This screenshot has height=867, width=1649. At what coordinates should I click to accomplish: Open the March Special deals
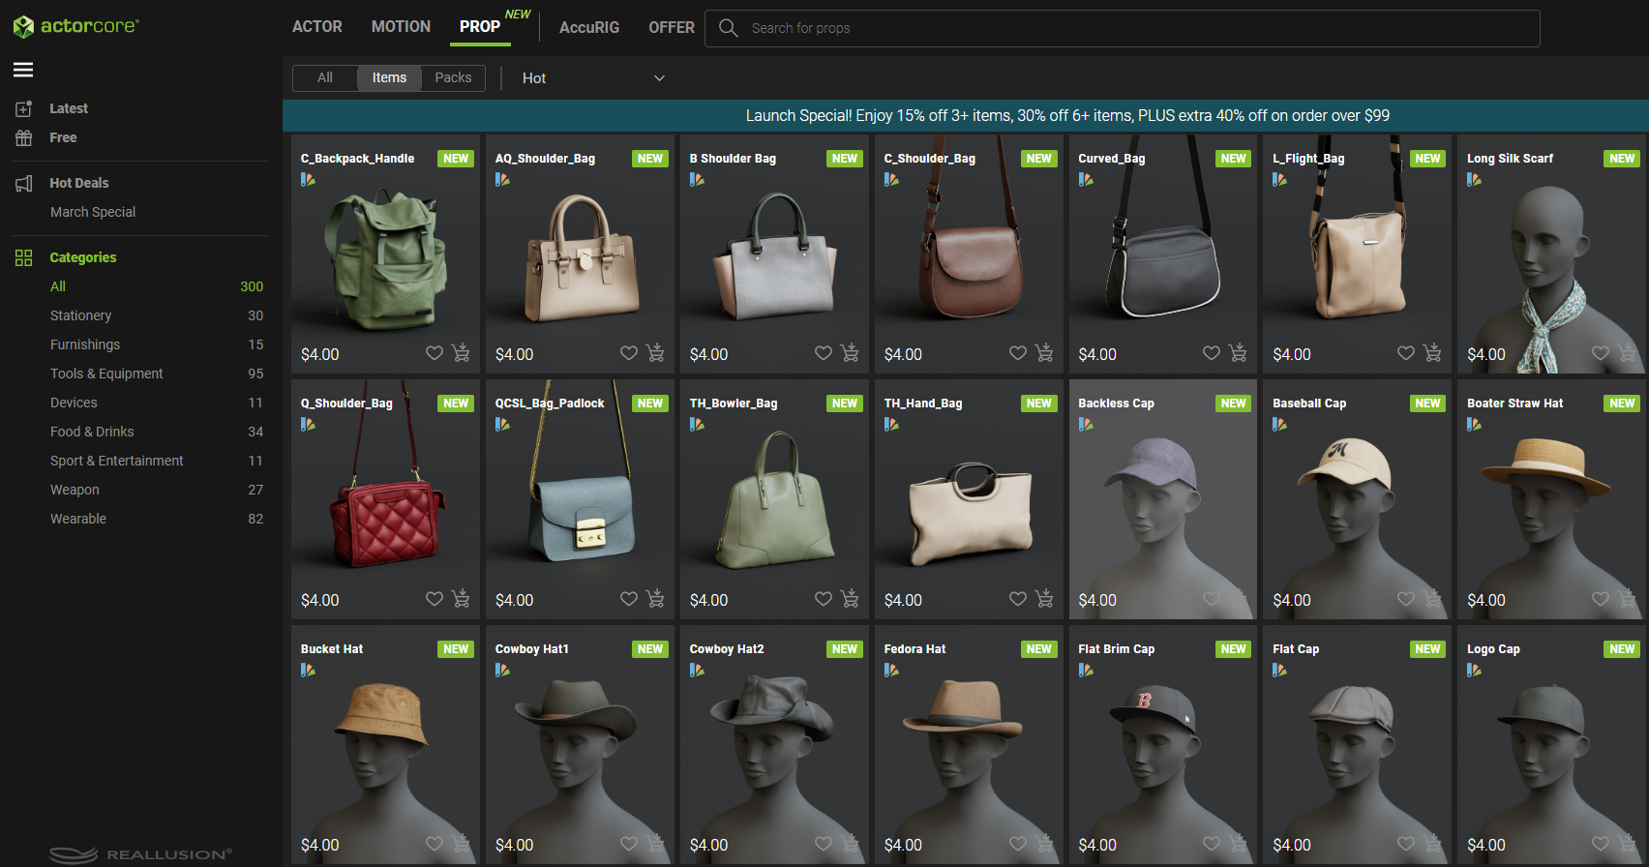[93, 212]
